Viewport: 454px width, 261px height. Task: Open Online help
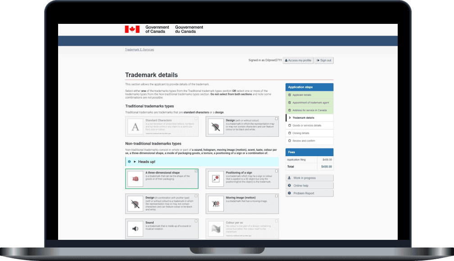tap(309, 185)
